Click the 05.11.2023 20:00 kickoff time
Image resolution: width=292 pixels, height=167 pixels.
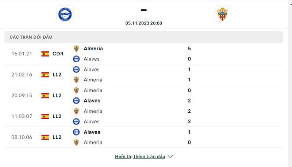click(144, 23)
